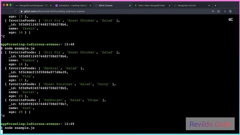Image resolution: width=240 pixels, height=135 pixels.
Task: Close the MongoDB and Mongoose tab
Action: tap(51, 6)
